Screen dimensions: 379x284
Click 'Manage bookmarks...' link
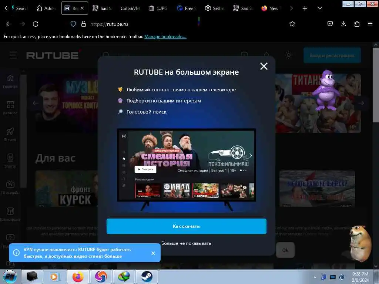click(x=165, y=37)
